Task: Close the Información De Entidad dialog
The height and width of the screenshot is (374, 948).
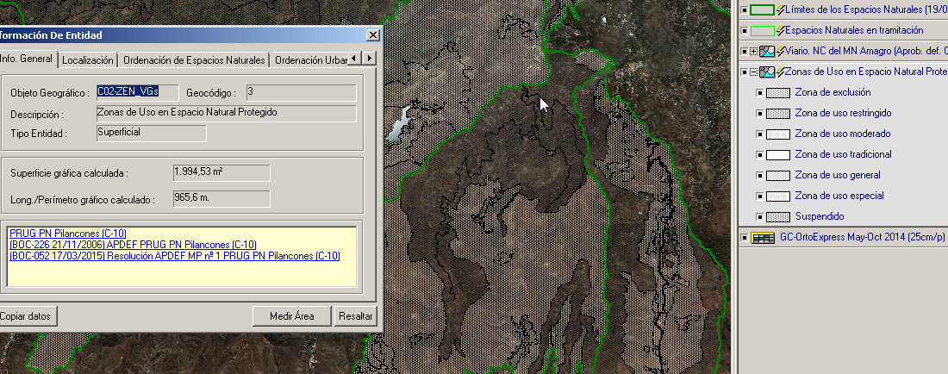Action: pyautogui.click(x=373, y=35)
